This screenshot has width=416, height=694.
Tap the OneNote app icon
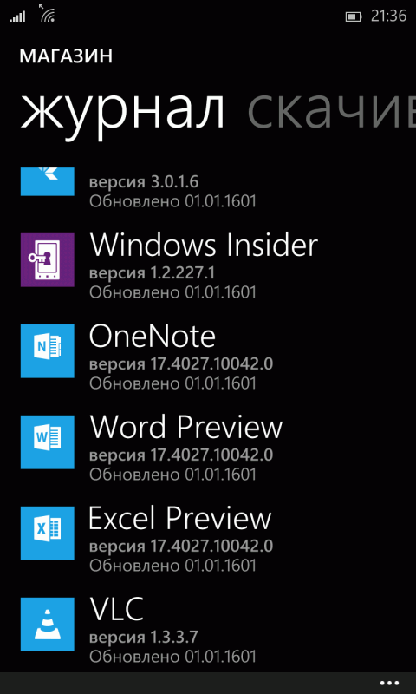[48, 351]
